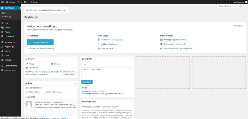Click the Dismiss link in the welcome panel

point(239,26)
